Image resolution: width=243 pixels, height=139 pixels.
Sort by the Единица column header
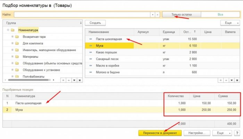coord(169,32)
